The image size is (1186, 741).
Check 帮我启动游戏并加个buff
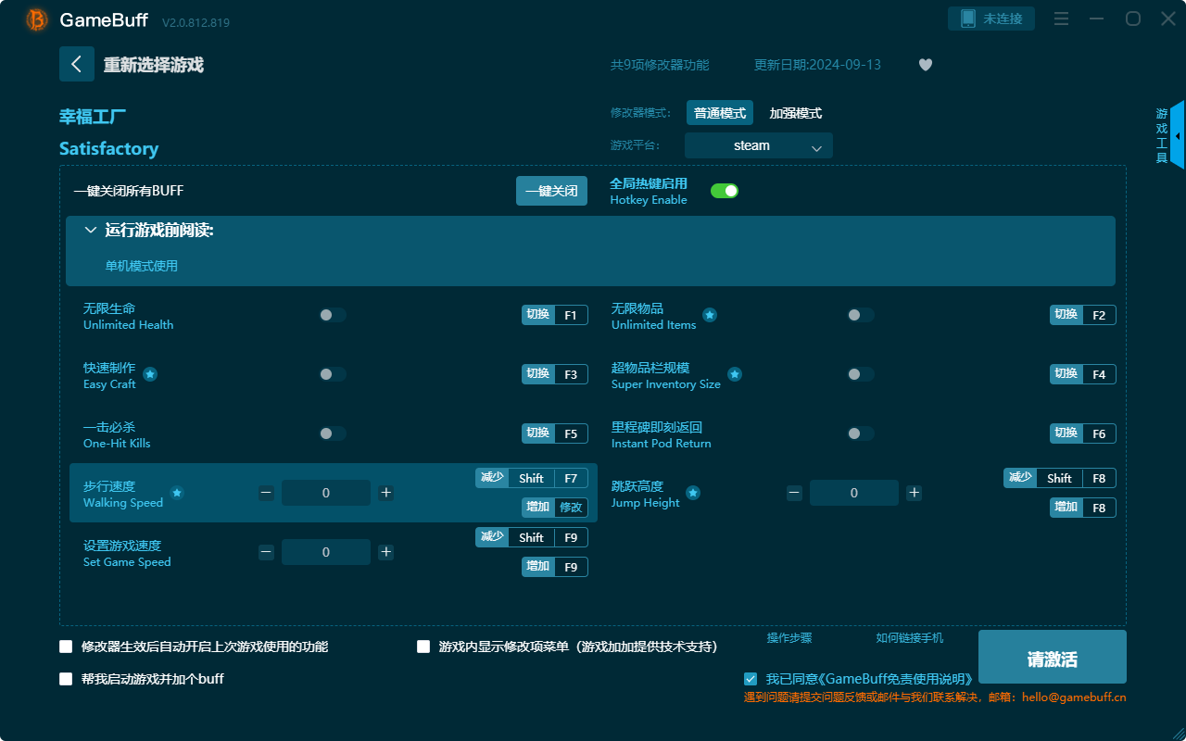[66, 678]
